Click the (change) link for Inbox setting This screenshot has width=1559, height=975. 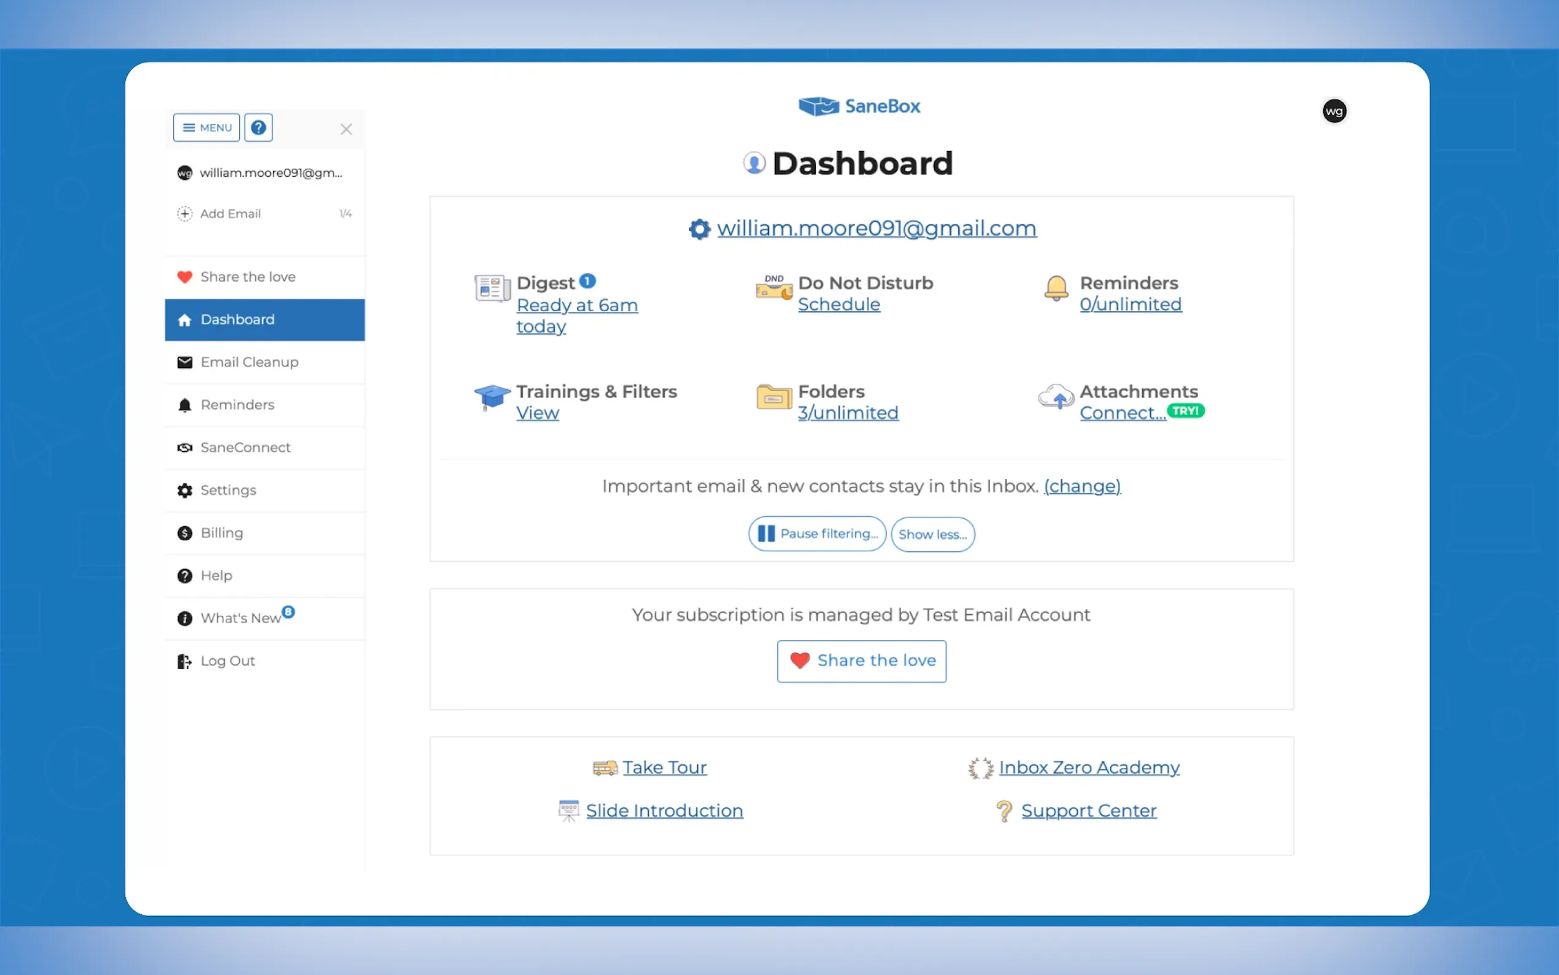(x=1081, y=486)
